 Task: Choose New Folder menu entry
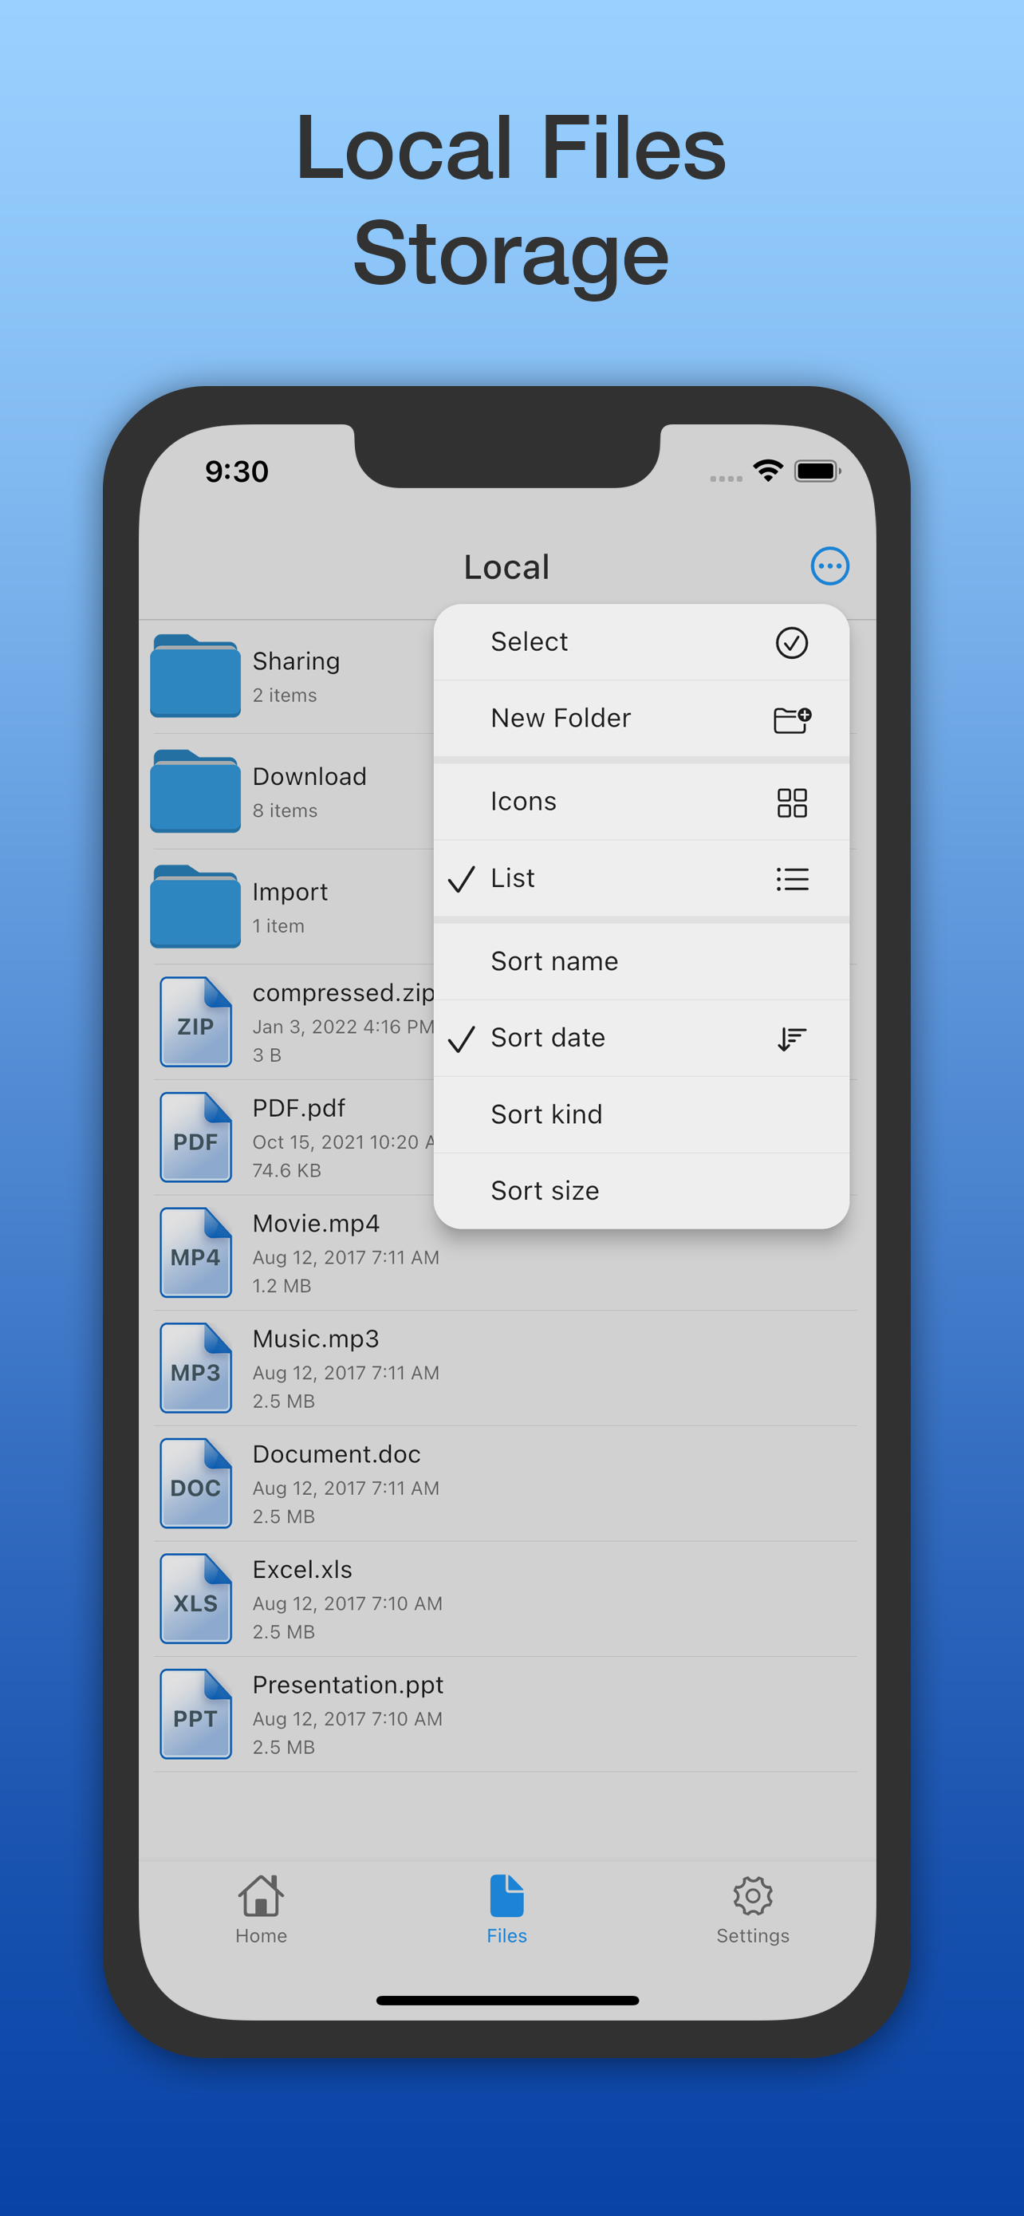tap(641, 720)
